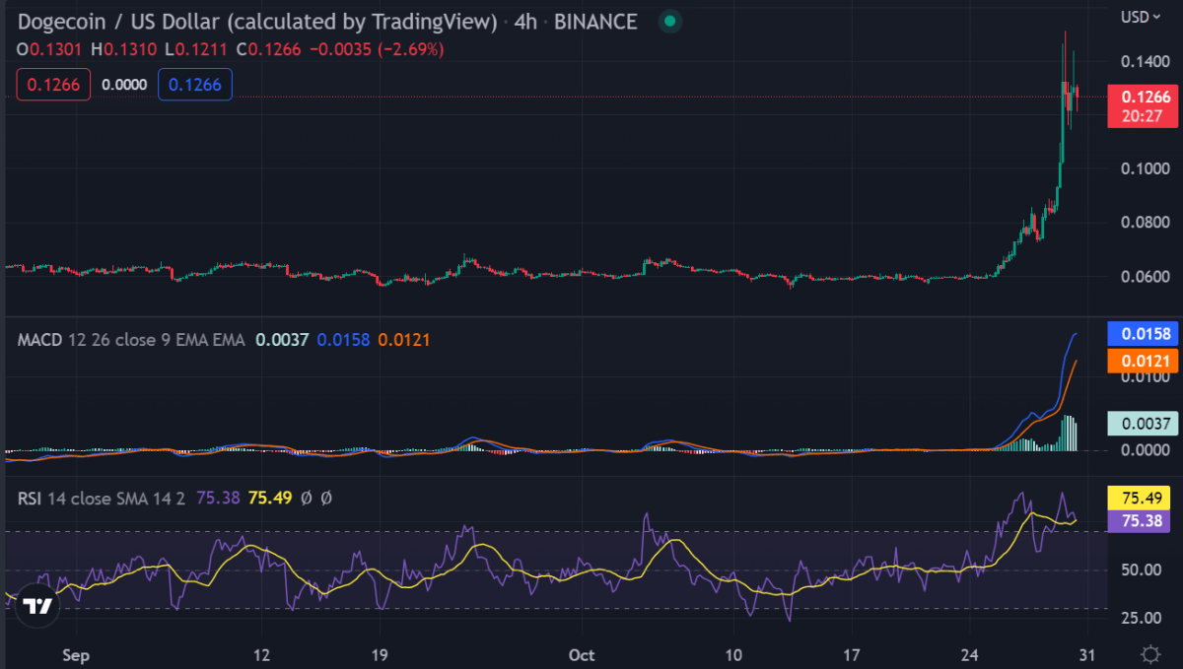Image resolution: width=1183 pixels, height=669 pixels.
Task: Open the USD currency dropdown
Action: 1139,17
